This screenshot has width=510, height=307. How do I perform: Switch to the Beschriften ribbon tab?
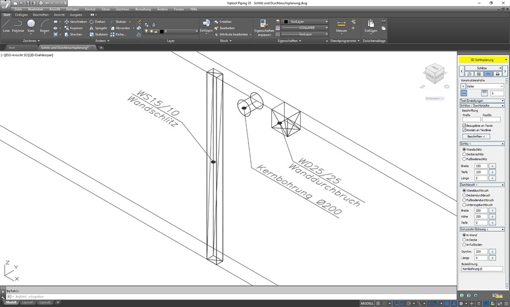40,15
